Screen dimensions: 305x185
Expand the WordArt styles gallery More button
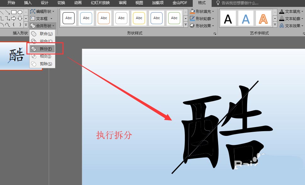click(275, 25)
